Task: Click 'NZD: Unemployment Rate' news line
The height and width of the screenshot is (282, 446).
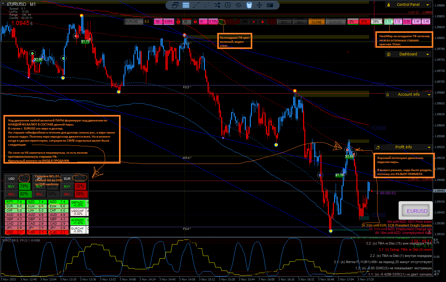Action: click(403, 233)
